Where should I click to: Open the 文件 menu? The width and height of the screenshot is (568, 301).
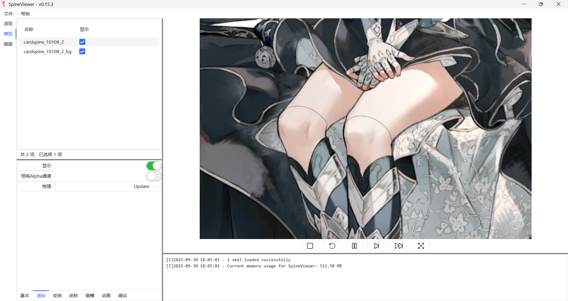pos(9,14)
